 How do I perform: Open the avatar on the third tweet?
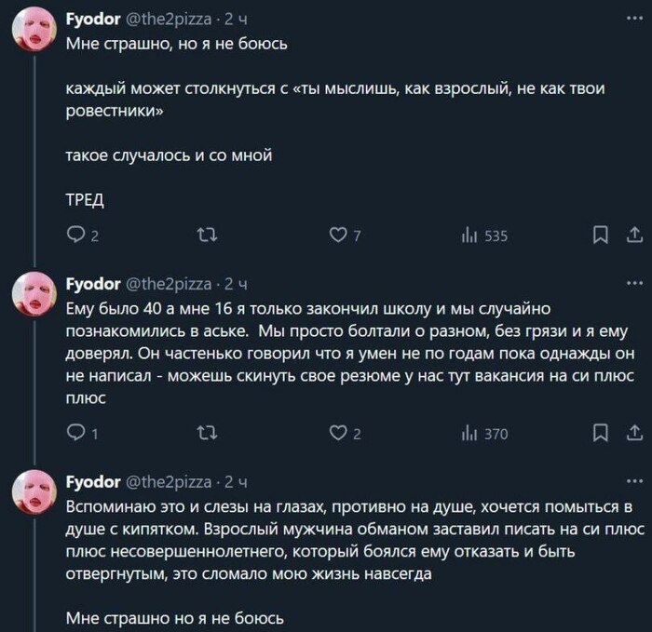click(x=34, y=492)
